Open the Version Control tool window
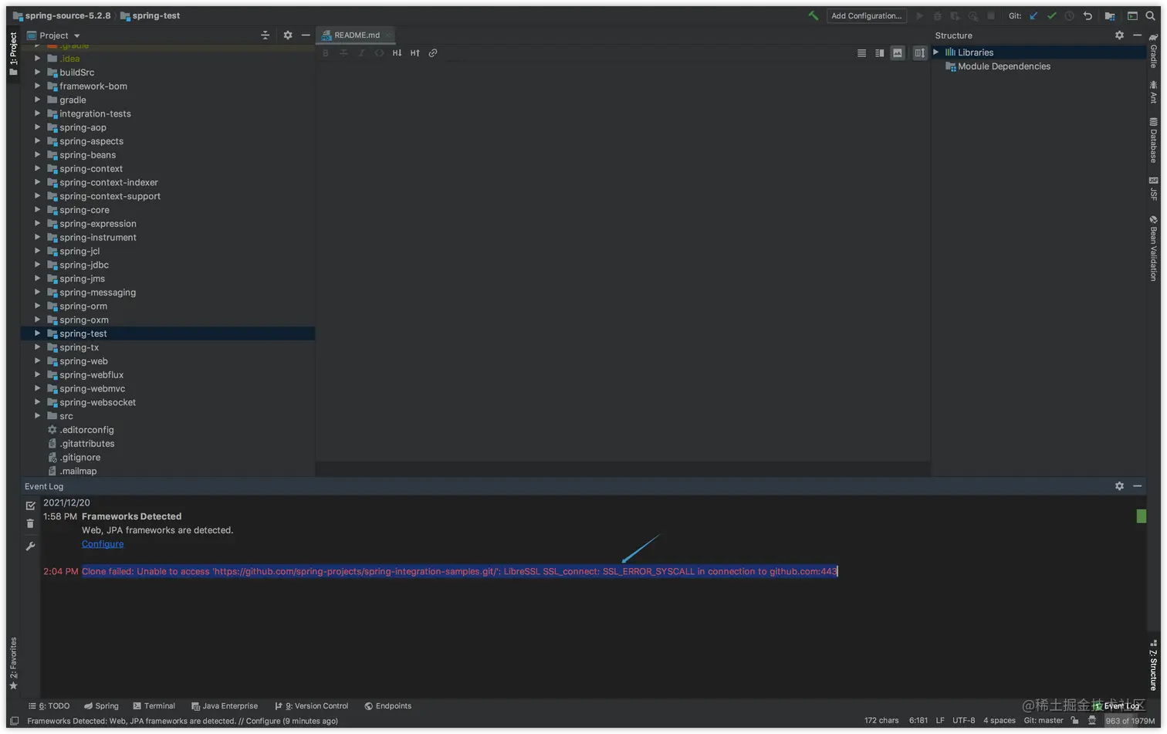This screenshot has height=734, width=1167. pyautogui.click(x=311, y=706)
